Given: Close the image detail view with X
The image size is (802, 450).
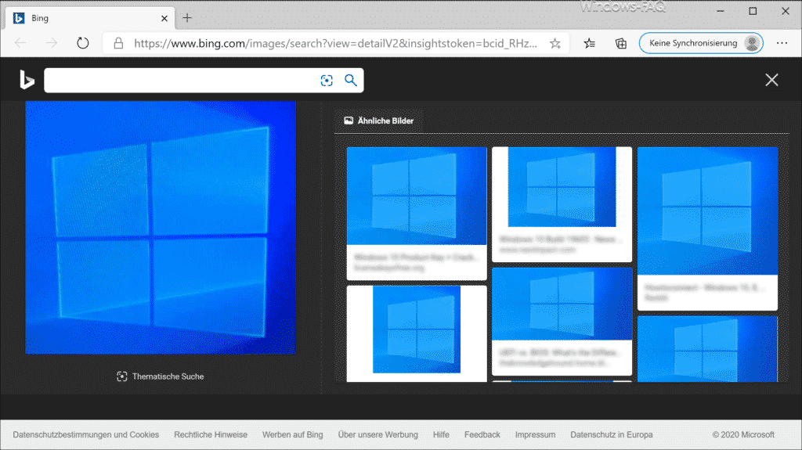Looking at the screenshot, I should pos(771,80).
